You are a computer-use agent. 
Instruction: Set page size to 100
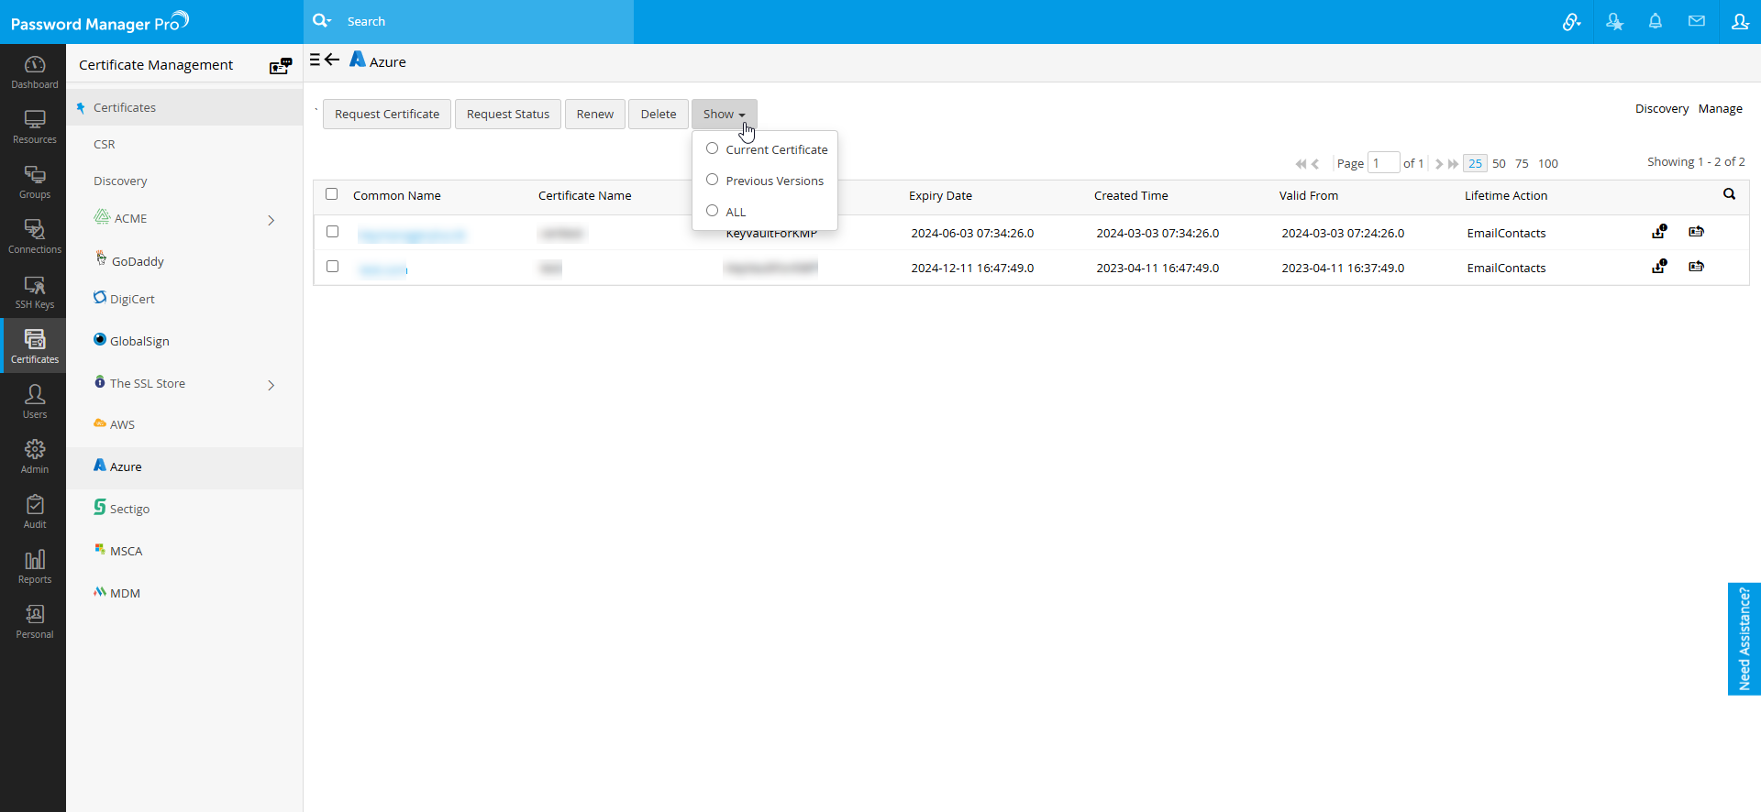point(1548,163)
